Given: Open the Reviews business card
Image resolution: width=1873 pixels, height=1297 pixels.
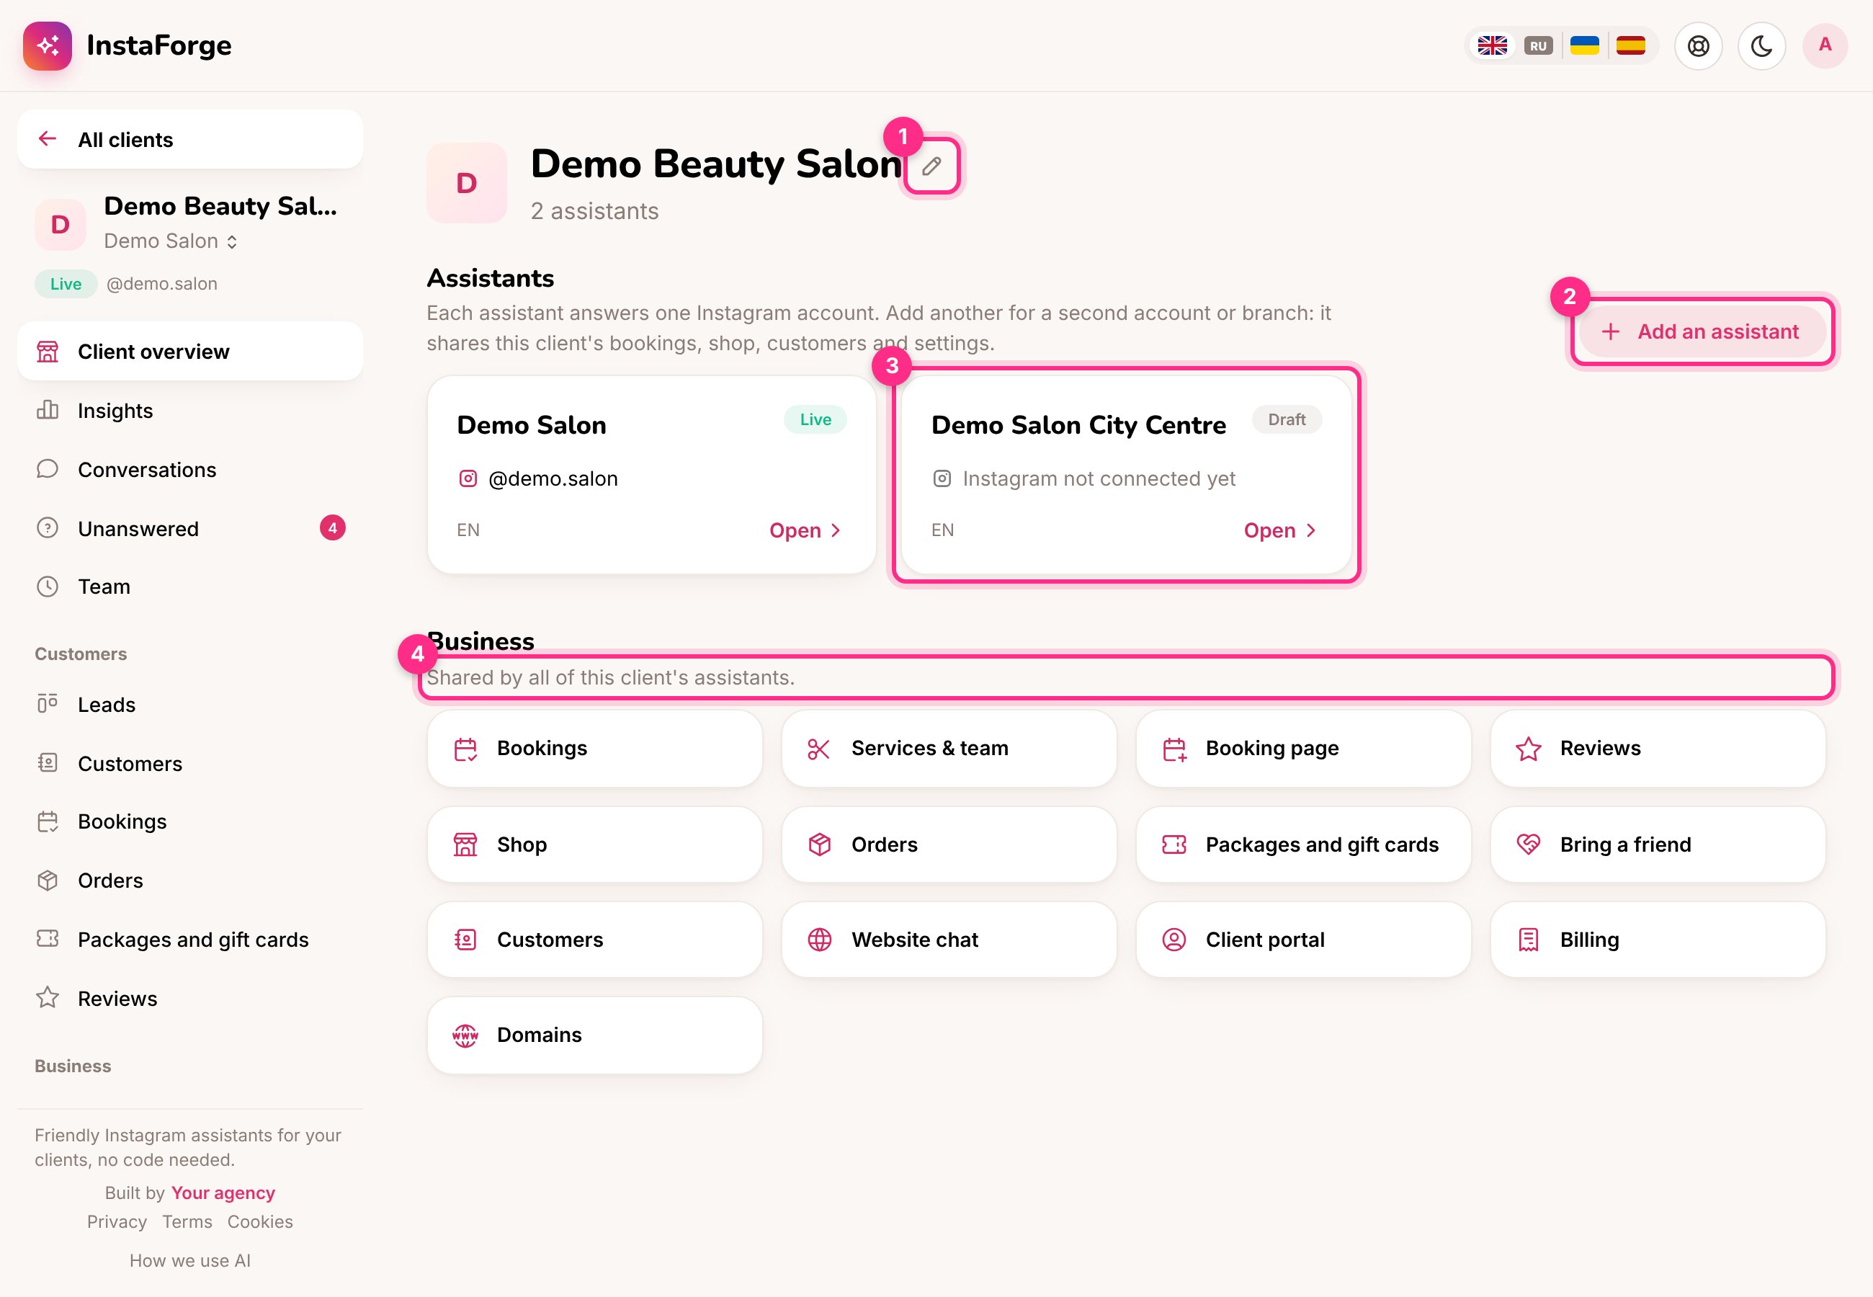Looking at the screenshot, I should 1658,749.
